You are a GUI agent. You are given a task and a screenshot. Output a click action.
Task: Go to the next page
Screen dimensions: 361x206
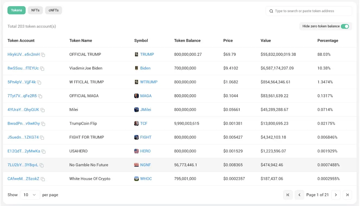336,195
